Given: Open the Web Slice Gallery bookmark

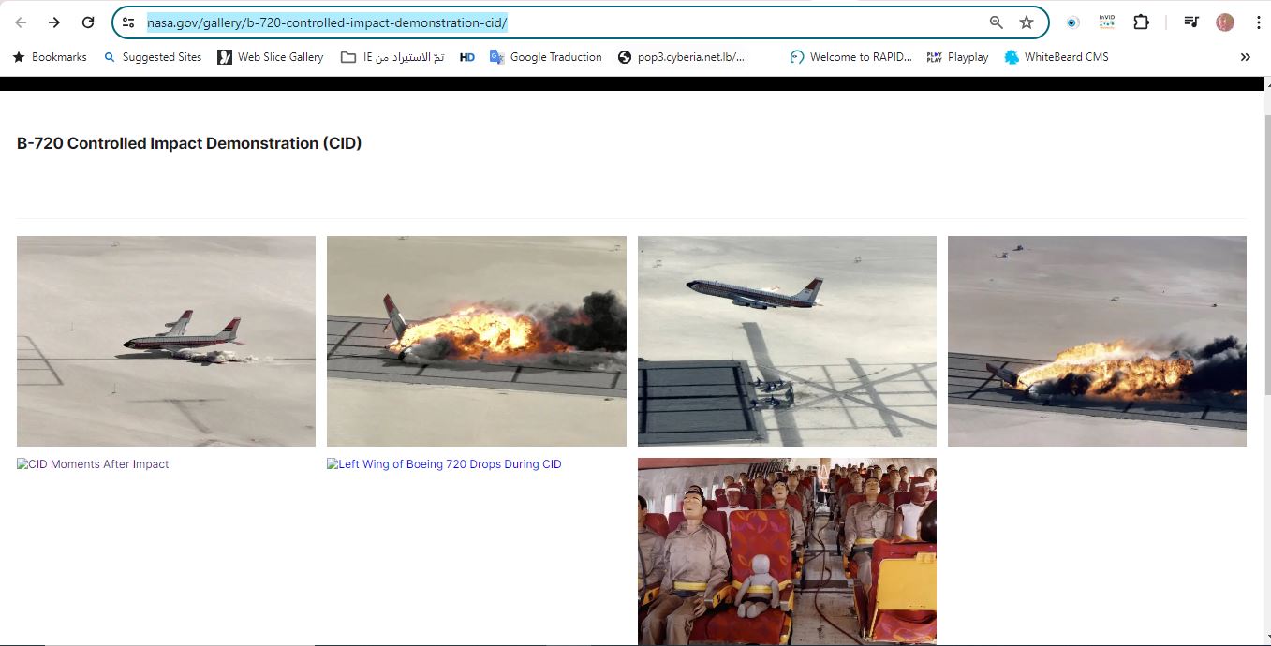Looking at the screenshot, I should pyautogui.click(x=271, y=57).
